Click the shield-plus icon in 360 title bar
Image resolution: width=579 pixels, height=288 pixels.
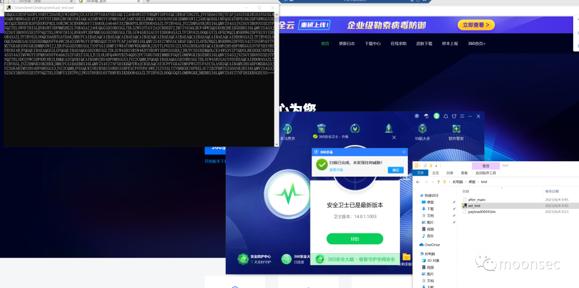pos(417,116)
